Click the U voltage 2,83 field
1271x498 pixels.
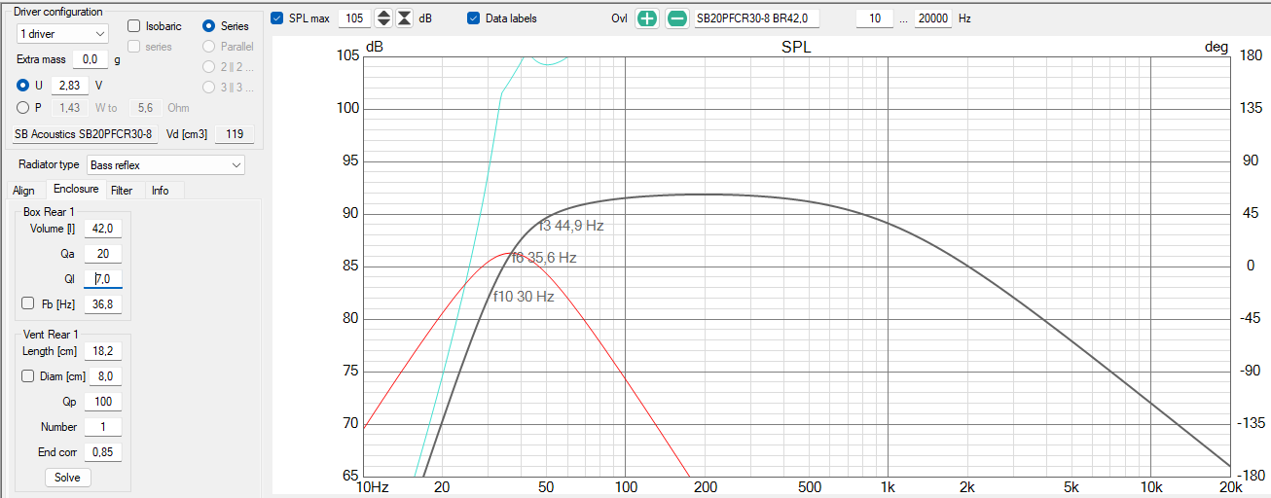tap(70, 86)
